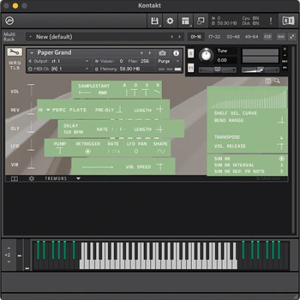Viewport: 300px width, 300px height.
Task: Switch to rack page 01-16
Action: tap(196, 37)
